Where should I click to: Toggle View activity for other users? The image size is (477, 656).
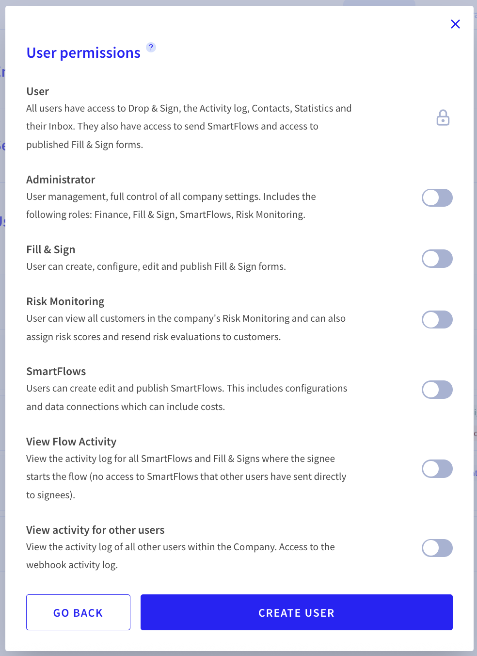pos(437,548)
